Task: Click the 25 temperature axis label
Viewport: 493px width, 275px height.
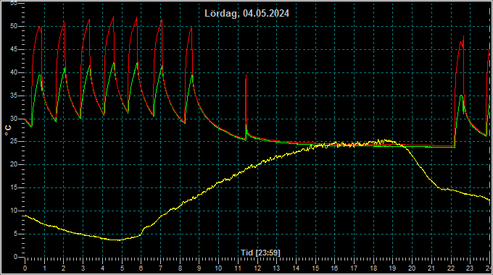Action: pyautogui.click(x=14, y=142)
